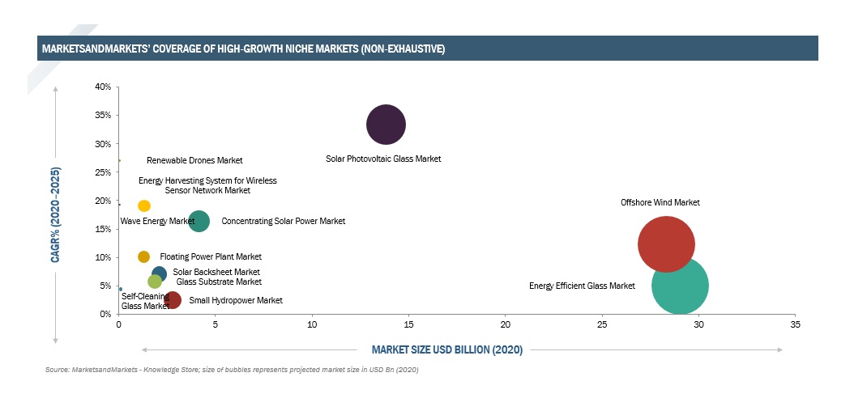This screenshot has width=867, height=415.
Task: Click the "MARKET SIZE USD BILLION (2020)" axis title
Action: tap(447, 350)
